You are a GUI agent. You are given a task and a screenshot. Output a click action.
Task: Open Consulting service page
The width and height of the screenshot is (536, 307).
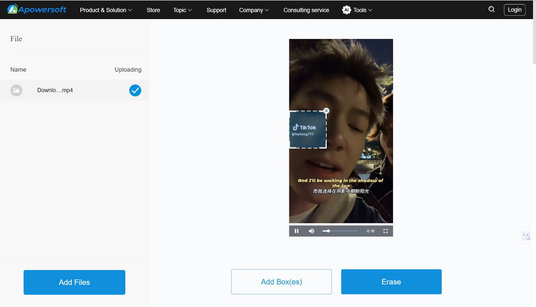[306, 10]
